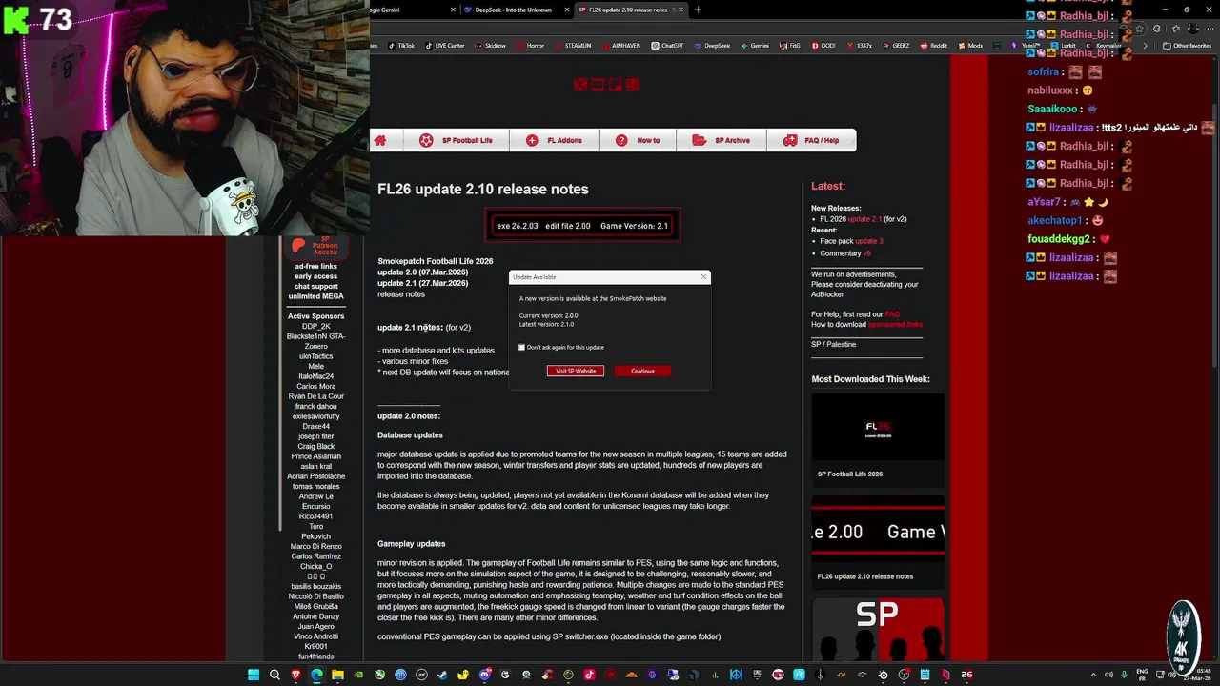1220x686 pixels.
Task: Click the SP Patreon Access link
Action: click(x=325, y=246)
